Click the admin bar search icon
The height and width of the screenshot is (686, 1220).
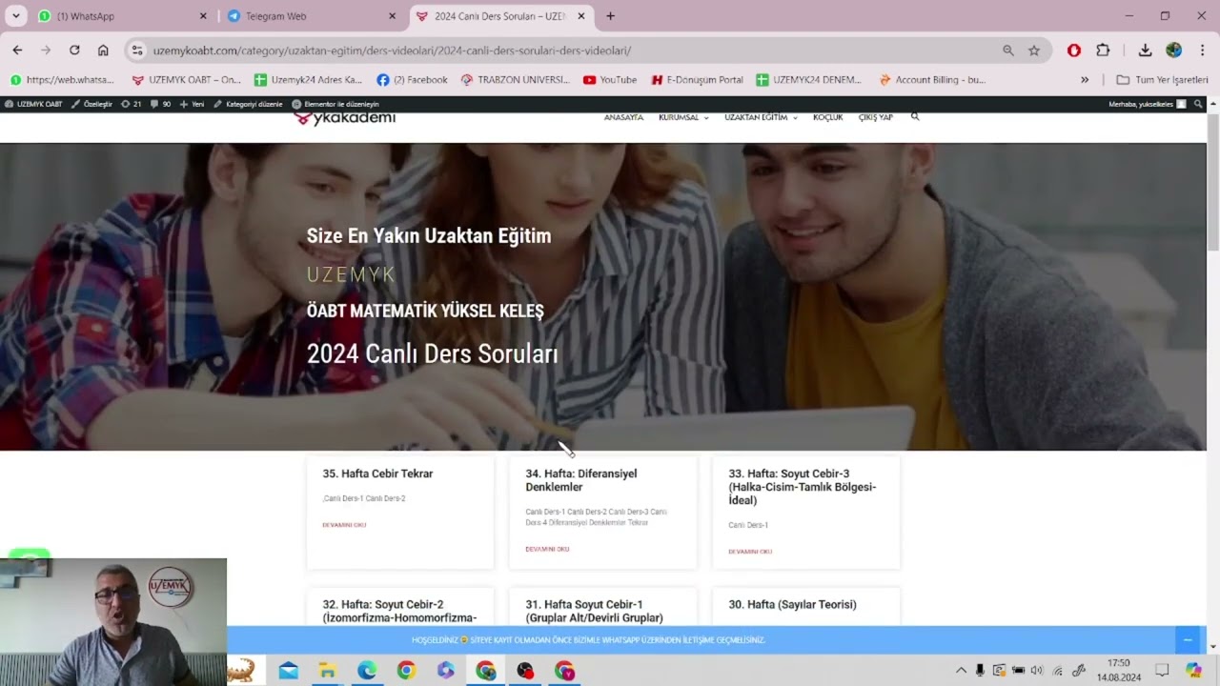(x=1198, y=104)
